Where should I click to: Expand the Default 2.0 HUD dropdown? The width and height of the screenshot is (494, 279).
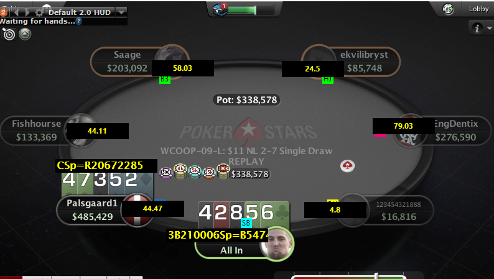click(x=121, y=12)
